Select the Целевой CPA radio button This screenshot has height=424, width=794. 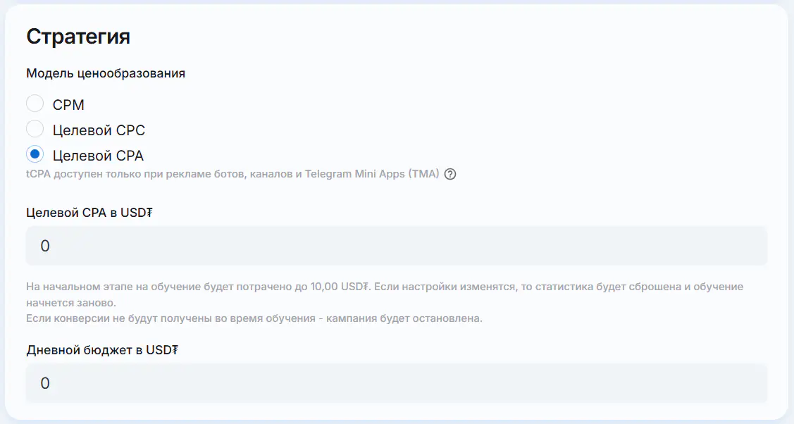point(35,154)
